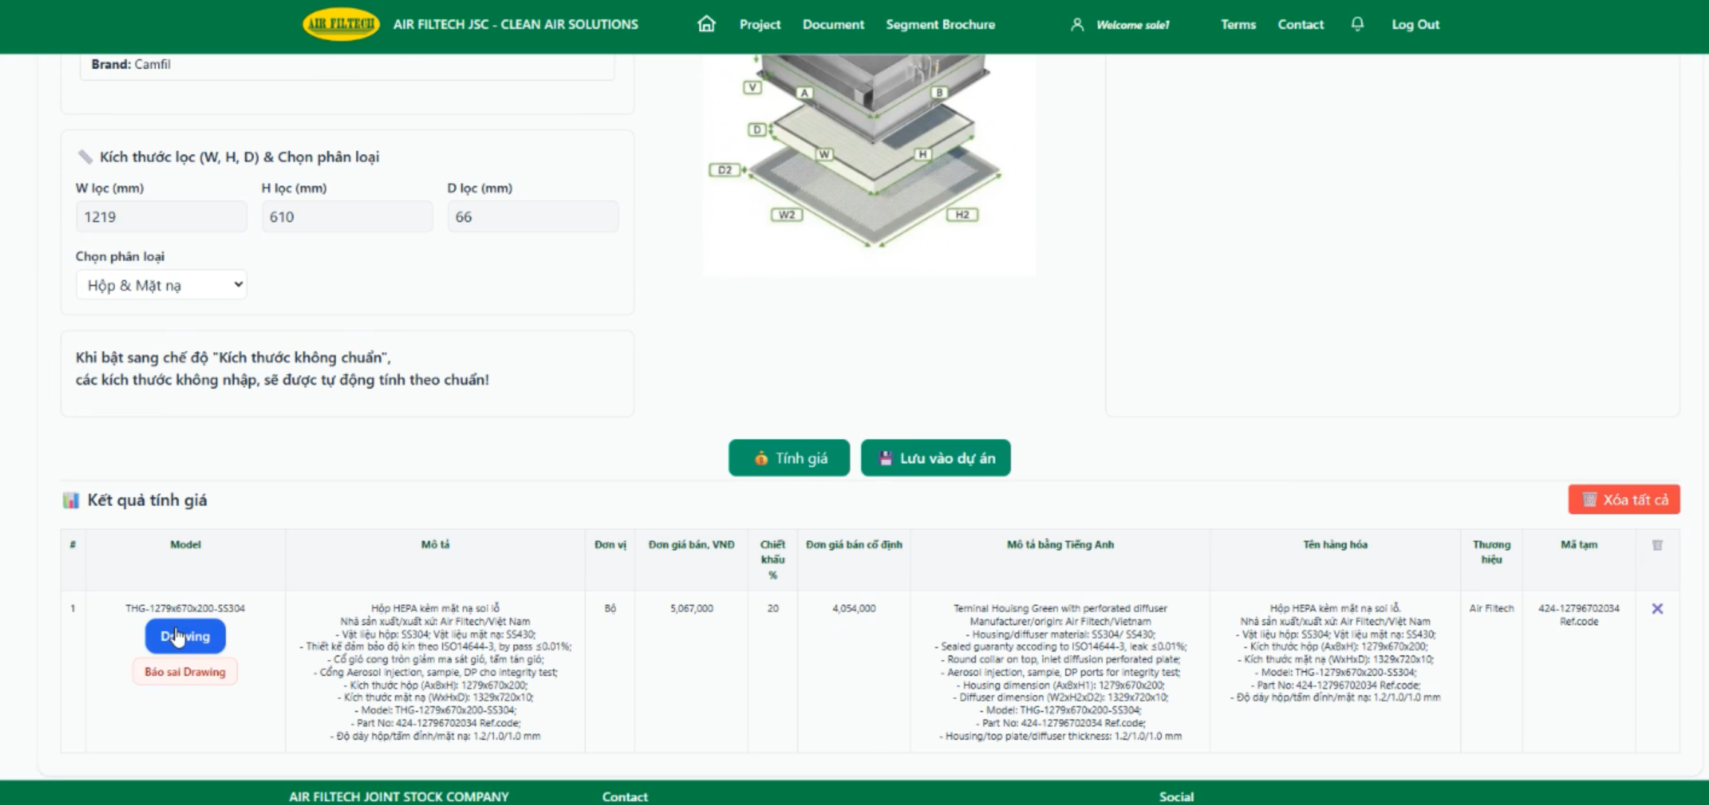Click Kết quả tính giá heading
The height and width of the screenshot is (805, 1709).
coord(147,500)
